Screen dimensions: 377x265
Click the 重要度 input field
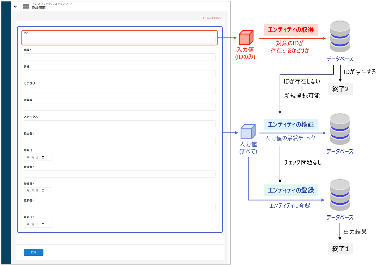(x=120, y=107)
